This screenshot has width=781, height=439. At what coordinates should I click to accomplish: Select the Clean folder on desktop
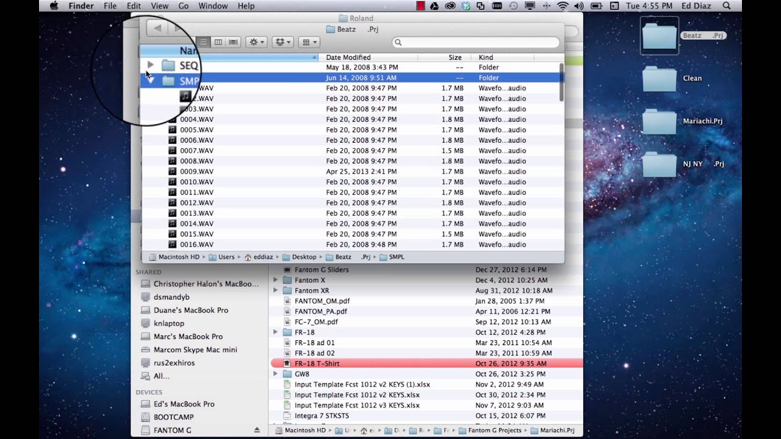(x=660, y=78)
